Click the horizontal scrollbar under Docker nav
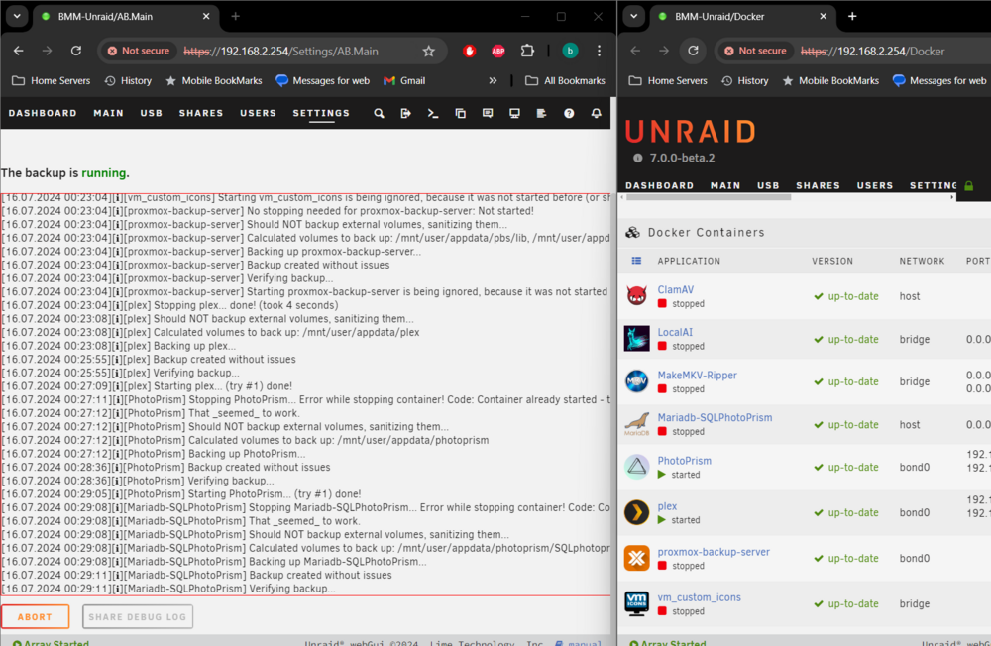991x646 pixels. [708, 198]
